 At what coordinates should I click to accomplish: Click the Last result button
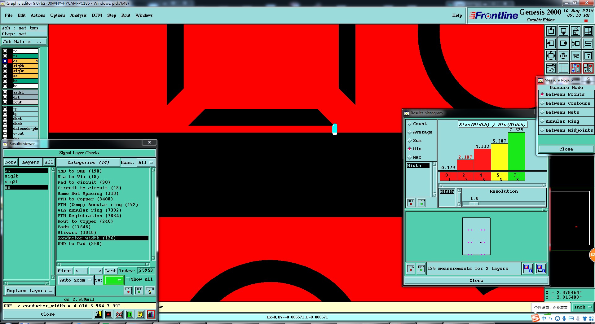click(111, 271)
